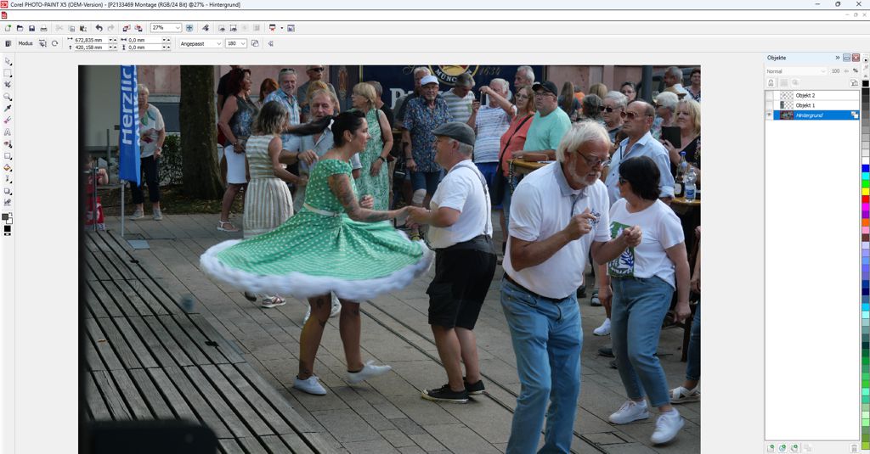Image resolution: width=870 pixels, height=454 pixels.
Task: Click the apply rotation icon beside 180
Action: pos(255,43)
